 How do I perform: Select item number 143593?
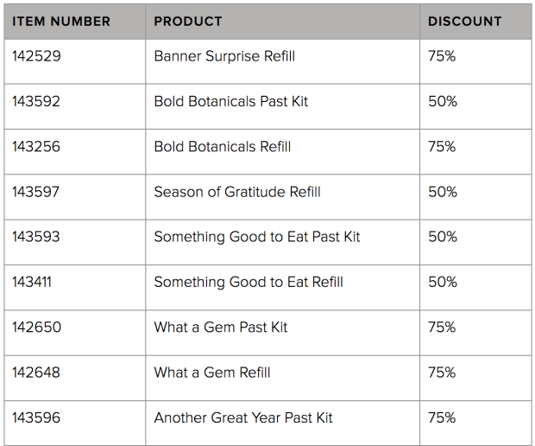point(37,237)
